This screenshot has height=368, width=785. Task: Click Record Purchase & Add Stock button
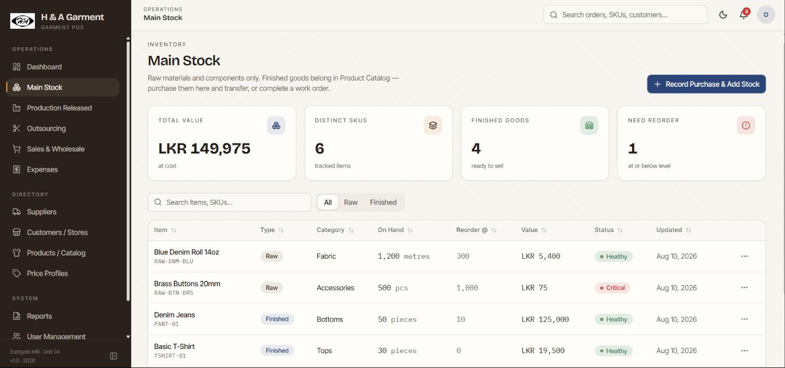click(x=707, y=84)
